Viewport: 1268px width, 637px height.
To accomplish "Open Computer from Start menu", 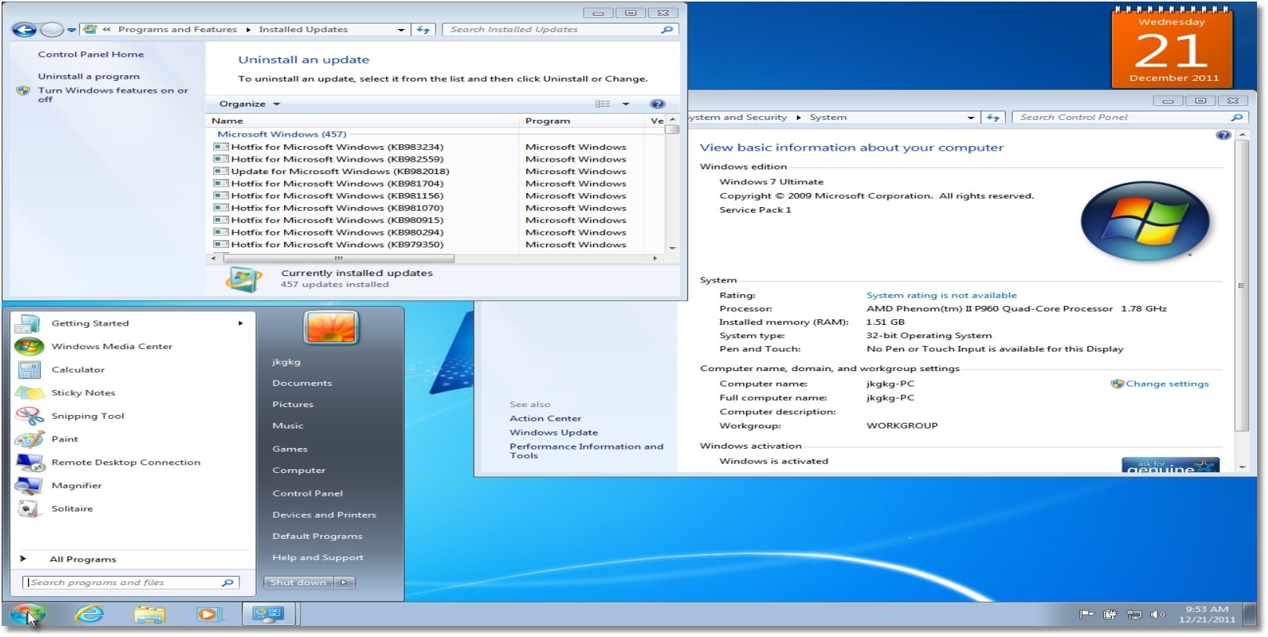I will 298,471.
